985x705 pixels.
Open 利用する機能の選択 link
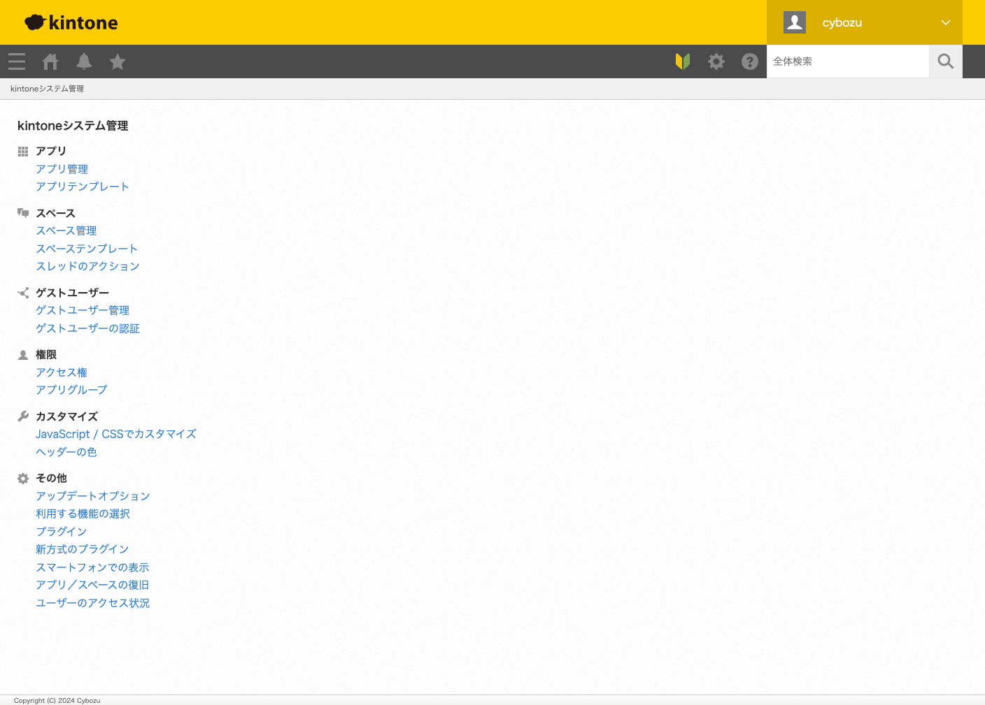point(83,514)
